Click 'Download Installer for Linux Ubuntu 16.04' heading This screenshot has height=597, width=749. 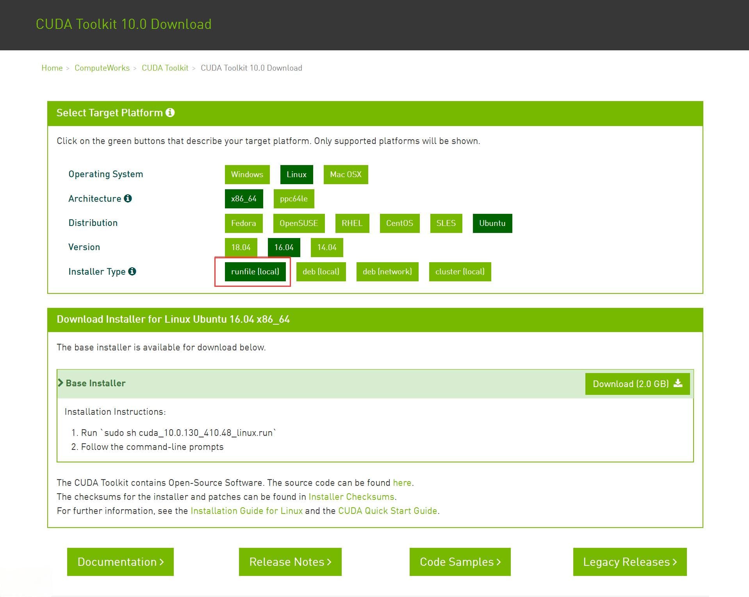coord(173,319)
